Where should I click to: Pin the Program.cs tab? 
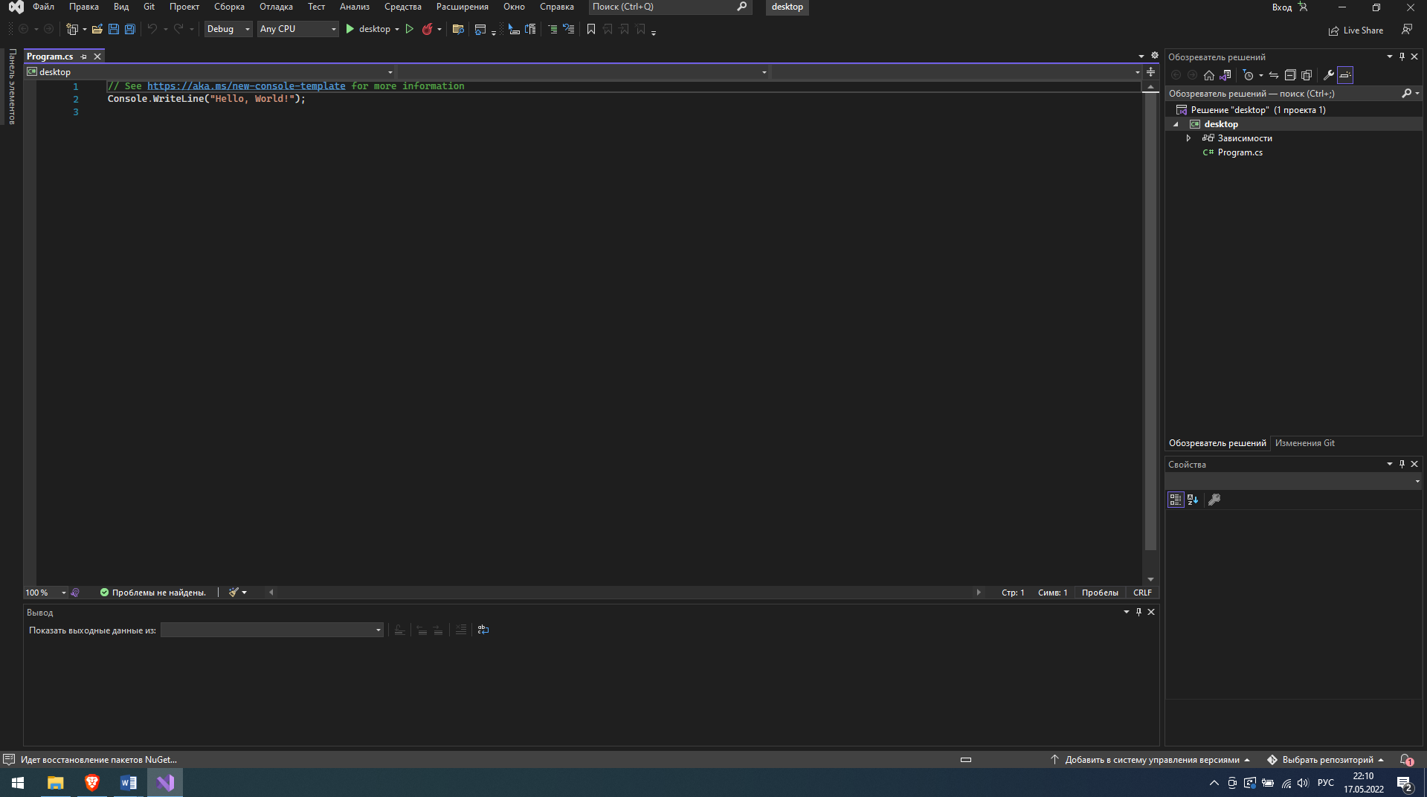[x=84, y=57]
